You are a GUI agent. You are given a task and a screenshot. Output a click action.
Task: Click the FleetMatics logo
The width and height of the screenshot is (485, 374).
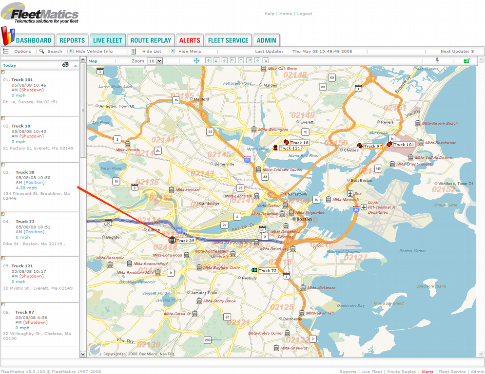(x=39, y=13)
